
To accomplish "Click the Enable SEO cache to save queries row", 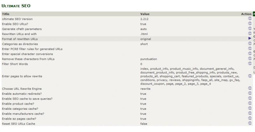I will 127,99.
